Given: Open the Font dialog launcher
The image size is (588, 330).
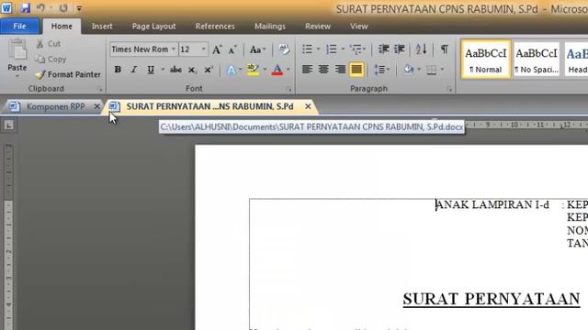Looking at the screenshot, I should click(289, 89).
